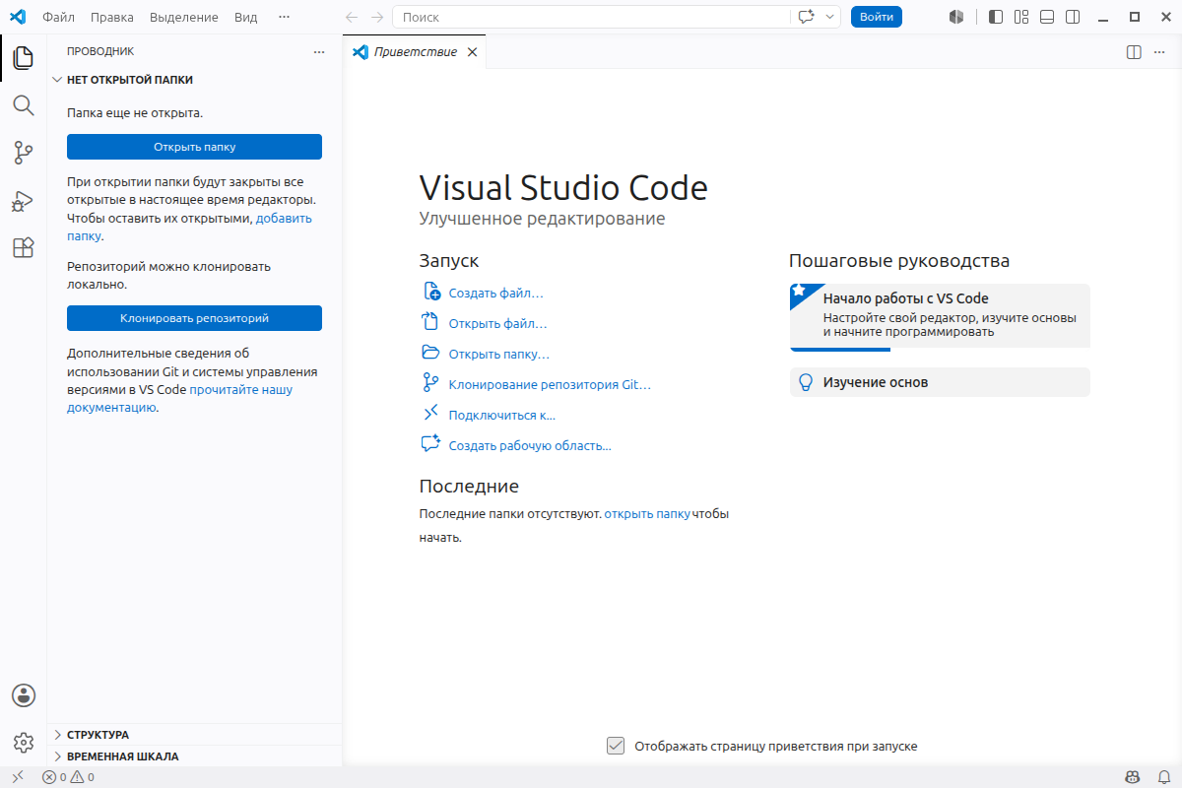1182x788 pixels.
Task: Click the Клонировать репозиторий button
Action: tap(194, 318)
